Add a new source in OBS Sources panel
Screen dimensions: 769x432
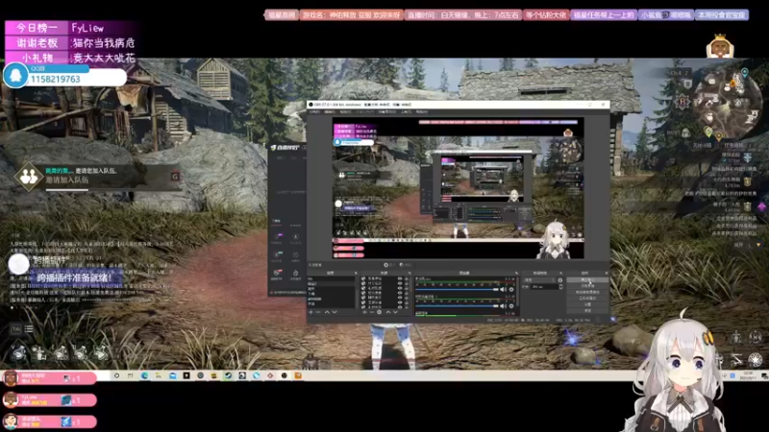364,312
